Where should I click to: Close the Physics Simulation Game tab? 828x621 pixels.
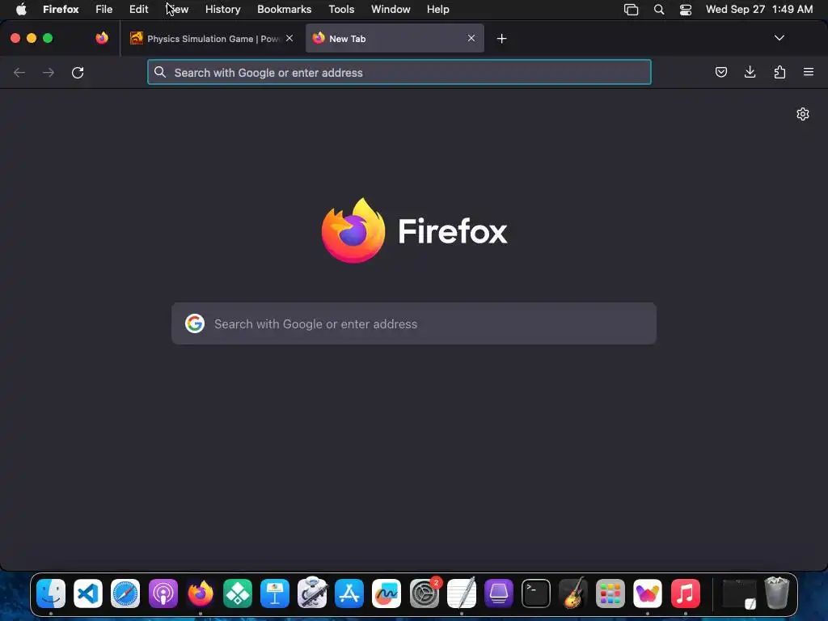[289, 38]
